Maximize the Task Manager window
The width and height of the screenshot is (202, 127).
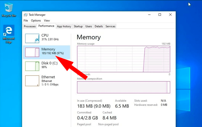(x=160, y=15)
